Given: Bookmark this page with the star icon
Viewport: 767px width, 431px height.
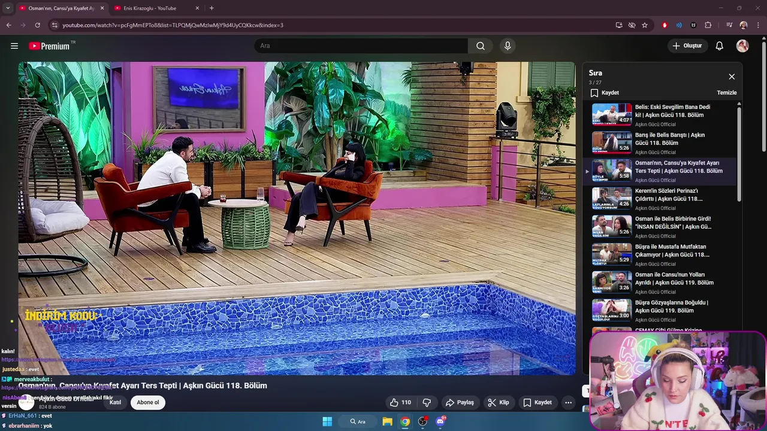Looking at the screenshot, I should click(x=645, y=25).
